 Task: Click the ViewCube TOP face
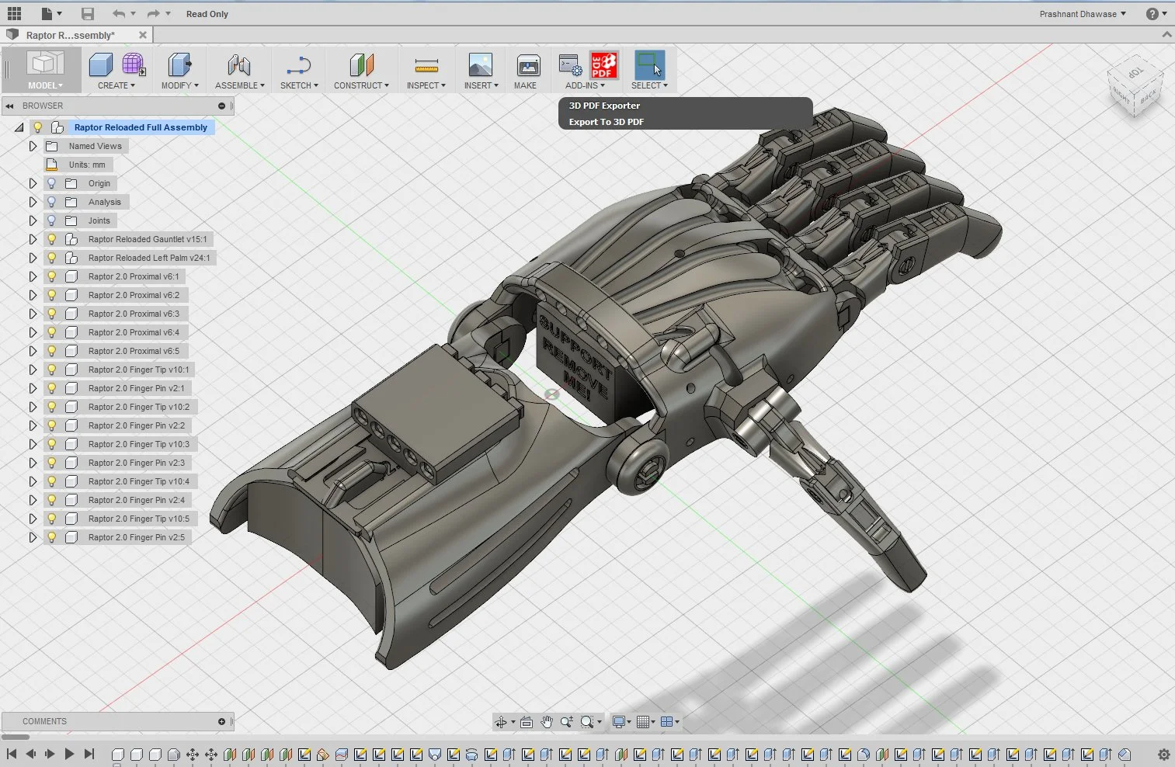[x=1135, y=71]
